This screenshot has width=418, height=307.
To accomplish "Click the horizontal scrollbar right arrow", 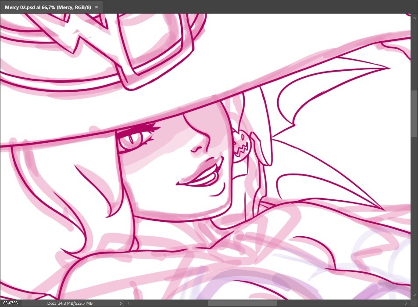I will (x=406, y=303).
